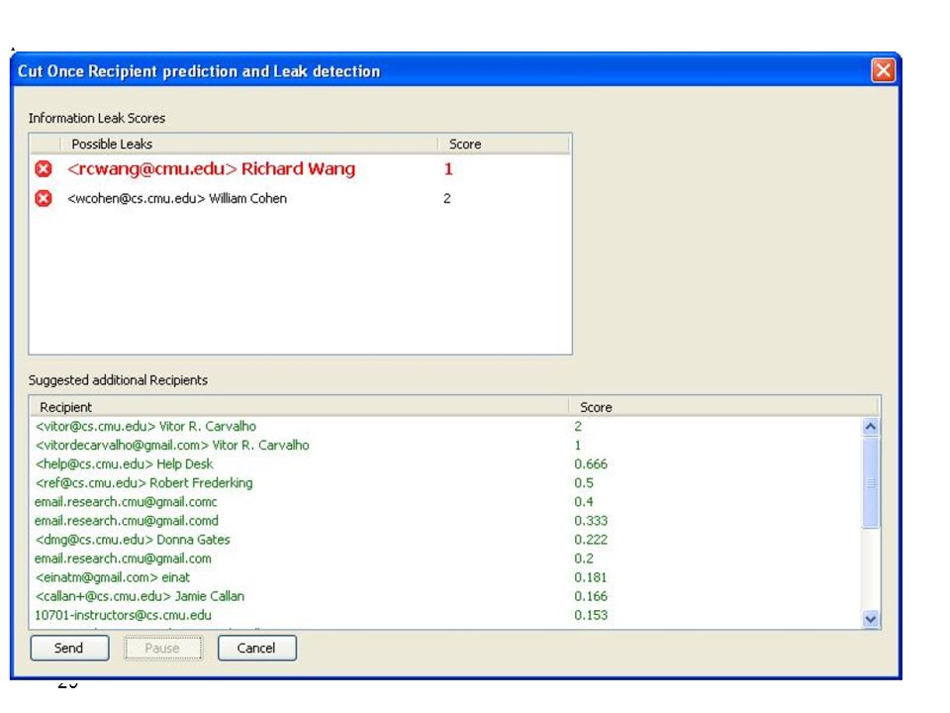Click score 0.333 for gmail.comd entry
This screenshot has height=713, width=950.
(x=591, y=520)
